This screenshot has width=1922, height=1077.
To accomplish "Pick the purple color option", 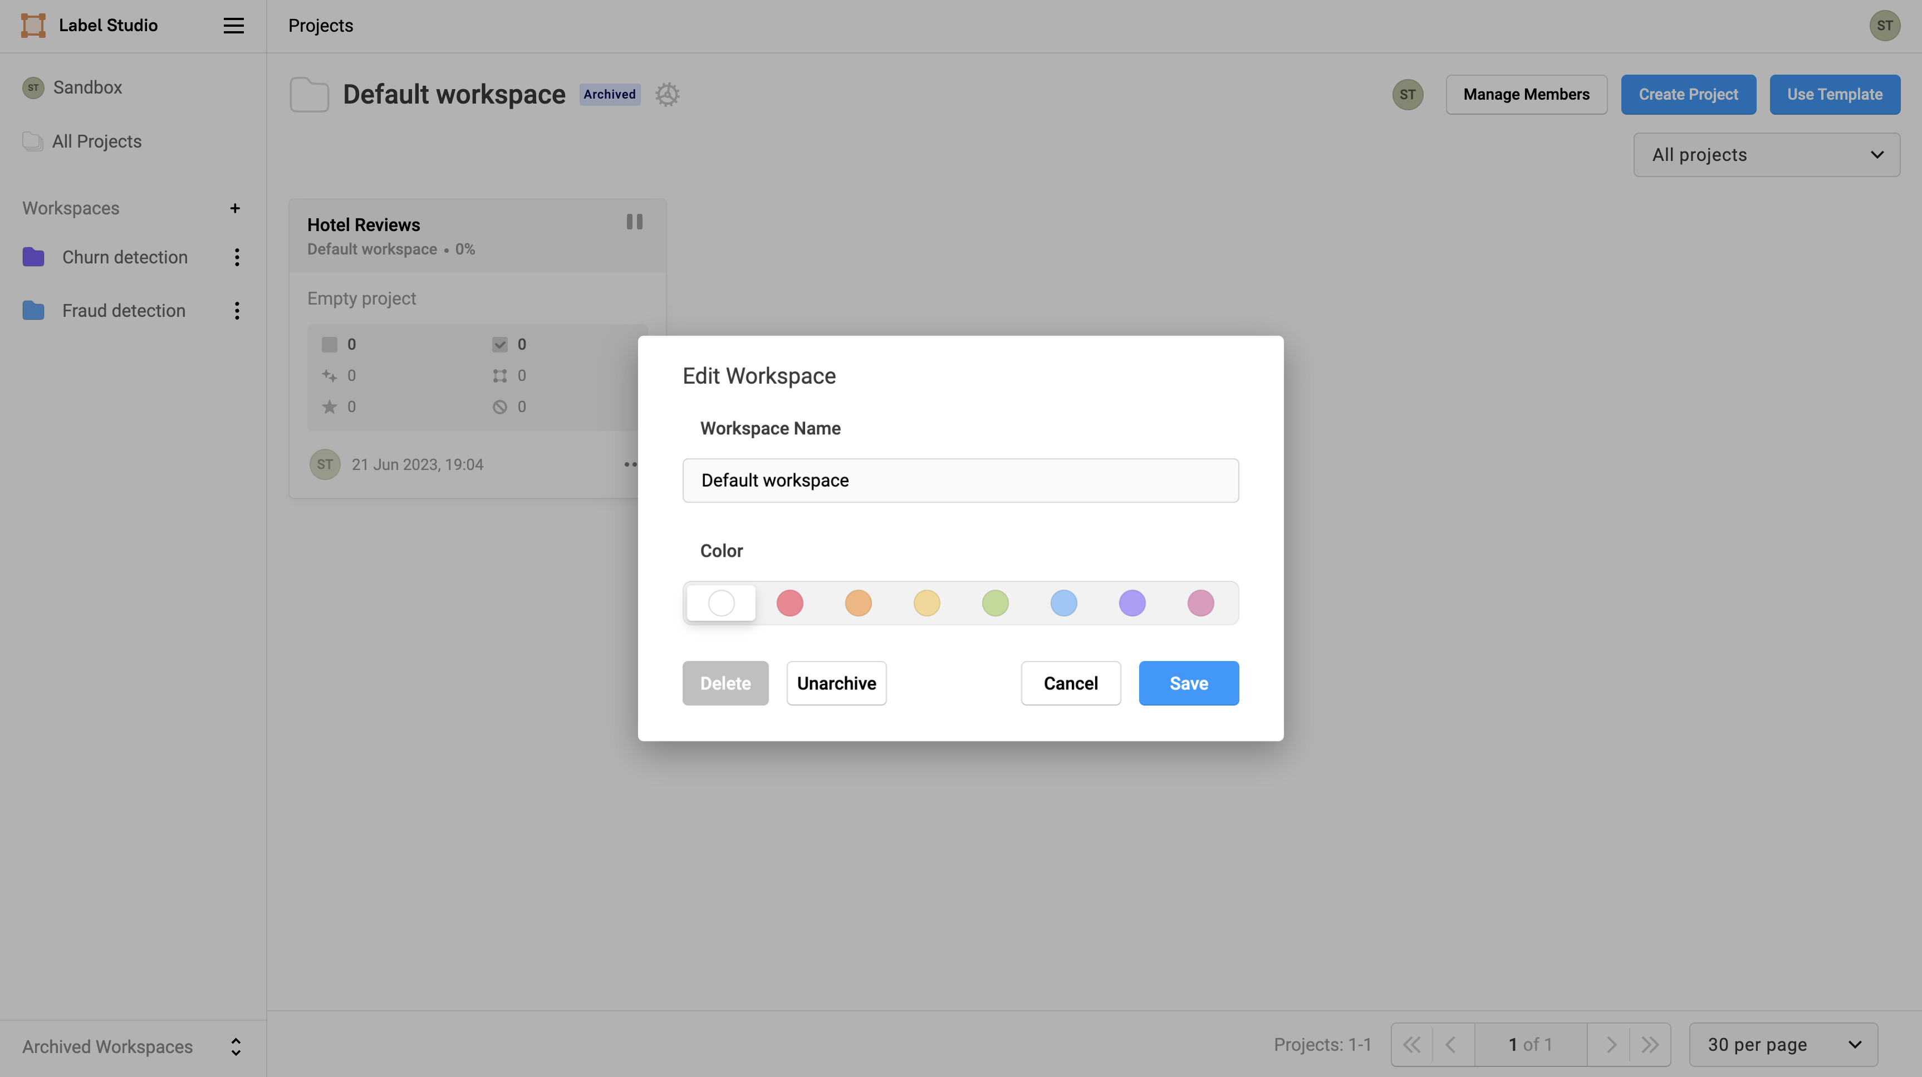I will 1132,603.
